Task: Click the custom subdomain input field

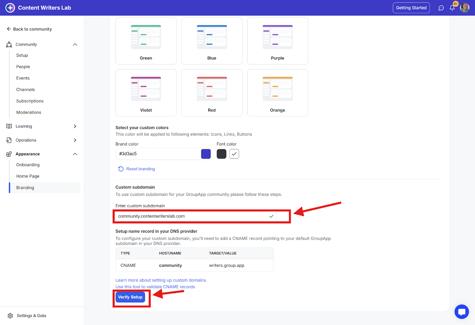Action: click(196, 216)
